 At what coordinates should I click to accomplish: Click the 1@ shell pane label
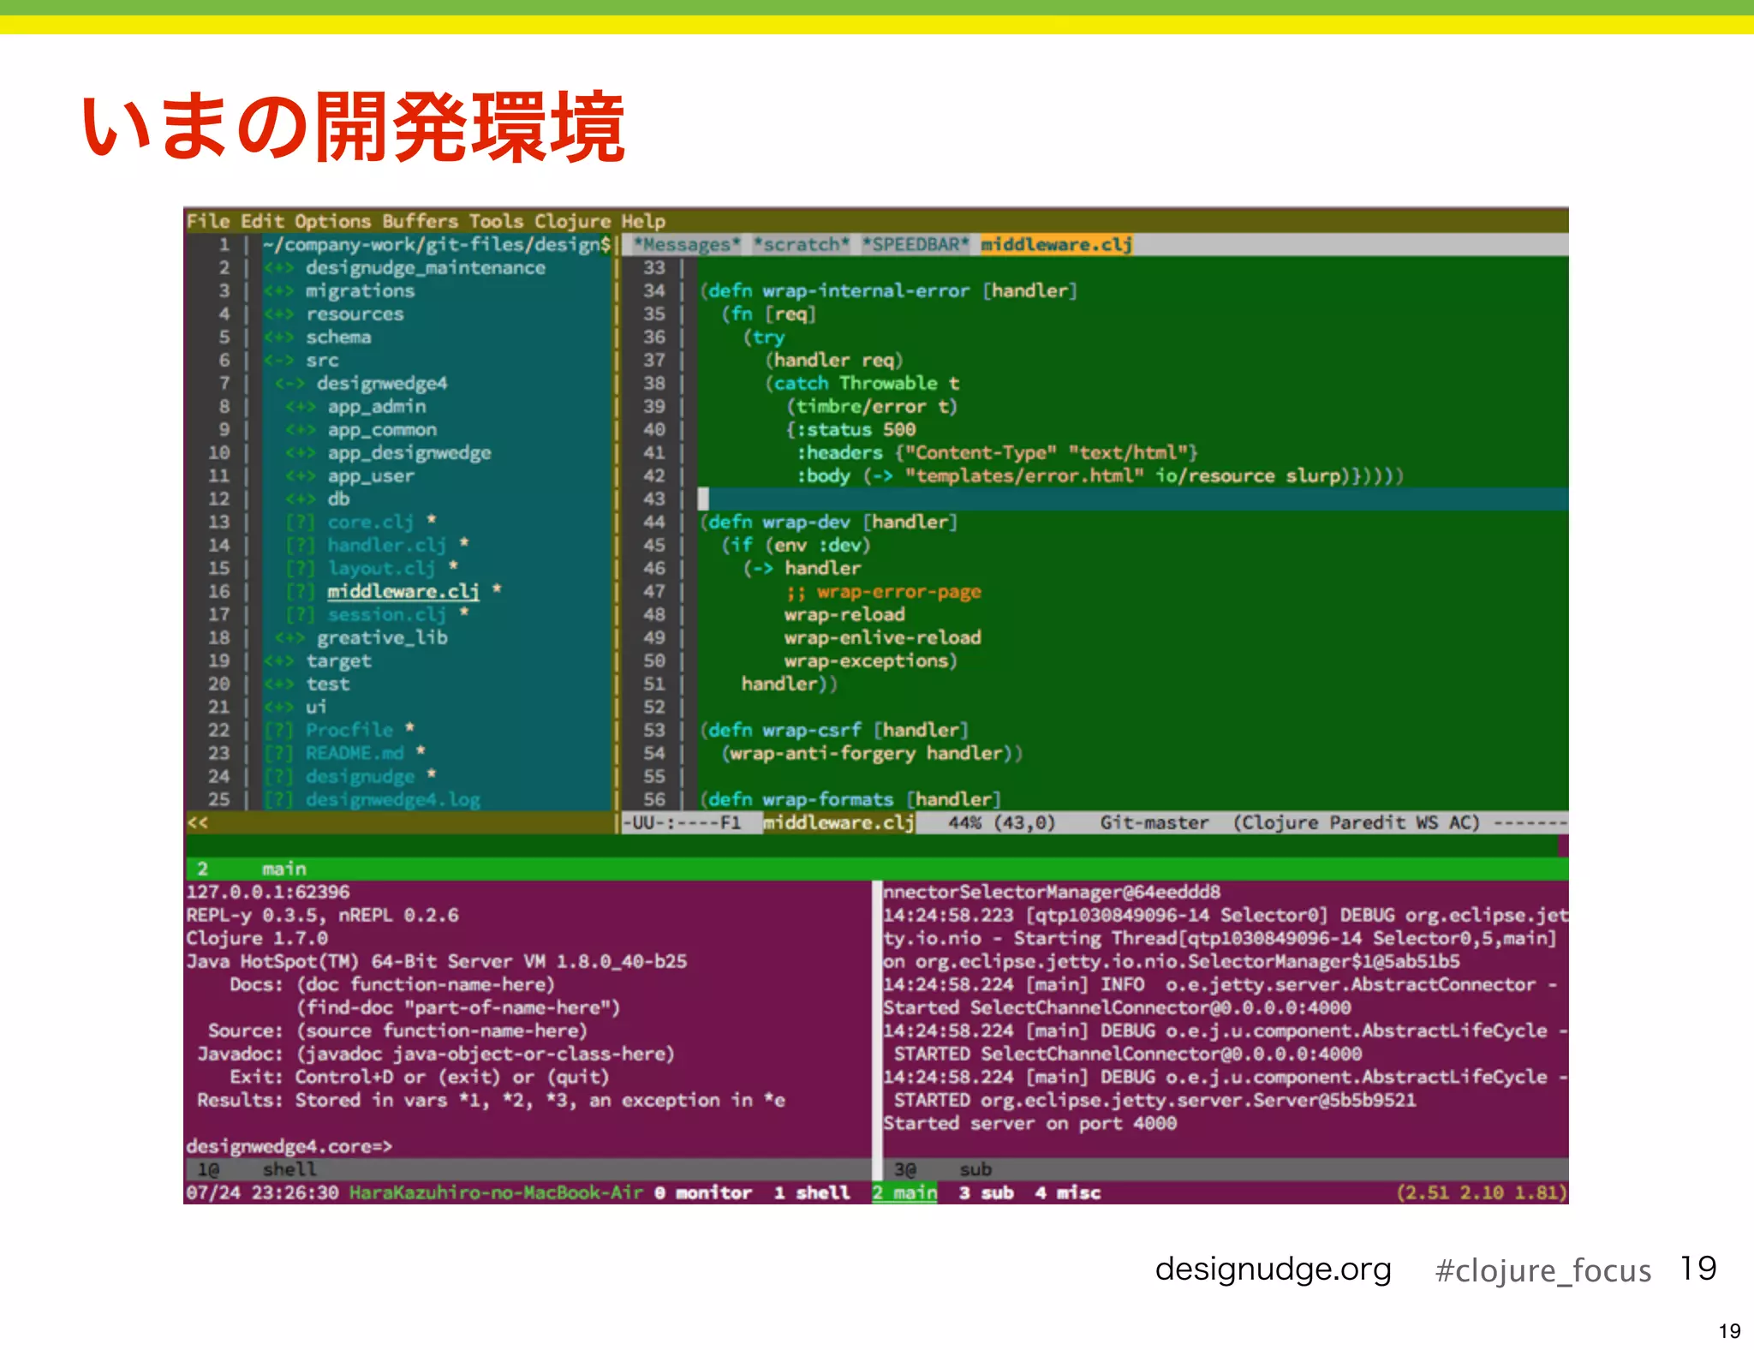coord(257,1169)
